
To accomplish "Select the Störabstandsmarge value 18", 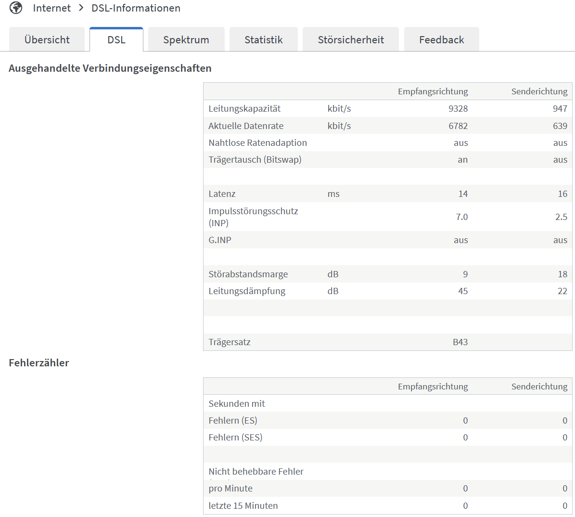I will point(563,274).
